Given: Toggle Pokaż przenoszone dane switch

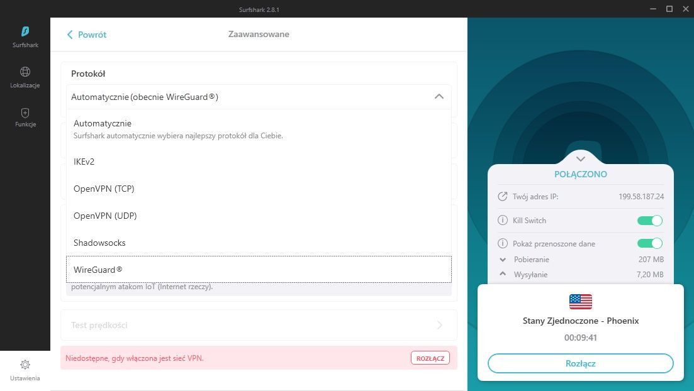Looking at the screenshot, I should (650, 243).
